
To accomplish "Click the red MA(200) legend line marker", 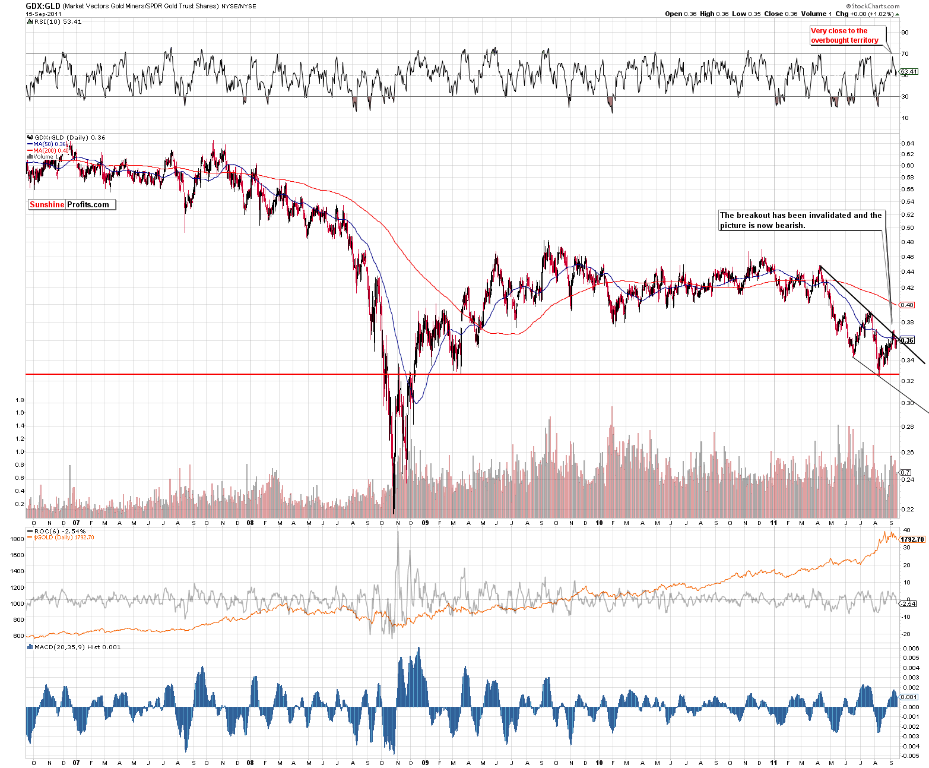I will click(30, 151).
